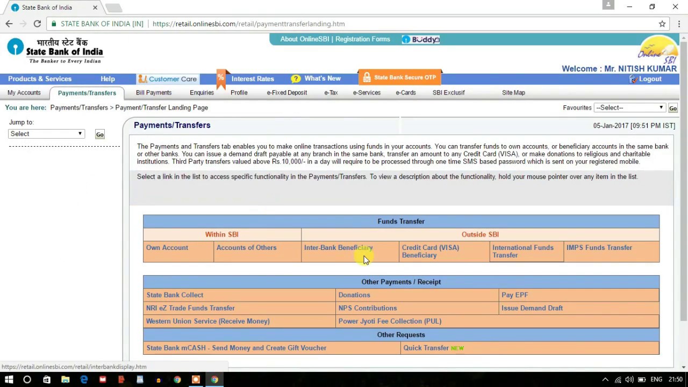688x387 pixels.
Task: Open the Windows Store taskbar icon
Action: [x=47, y=379]
